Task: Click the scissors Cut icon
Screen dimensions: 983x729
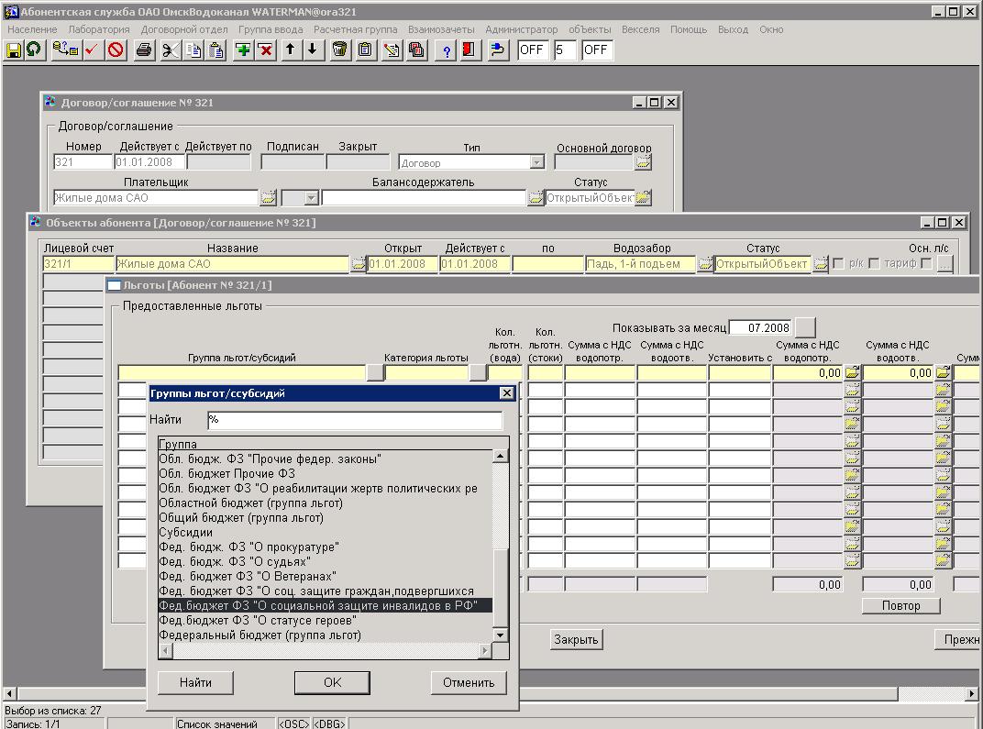Action: coord(170,50)
